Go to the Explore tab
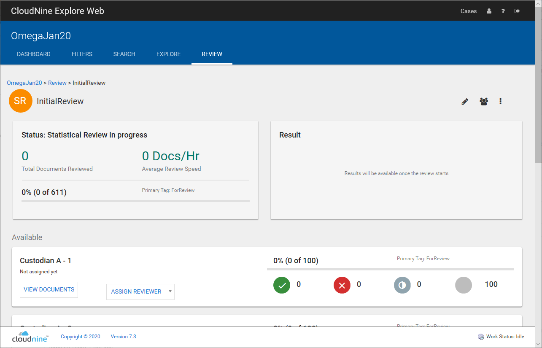The width and height of the screenshot is (542, 348). [x=168, y=54]
